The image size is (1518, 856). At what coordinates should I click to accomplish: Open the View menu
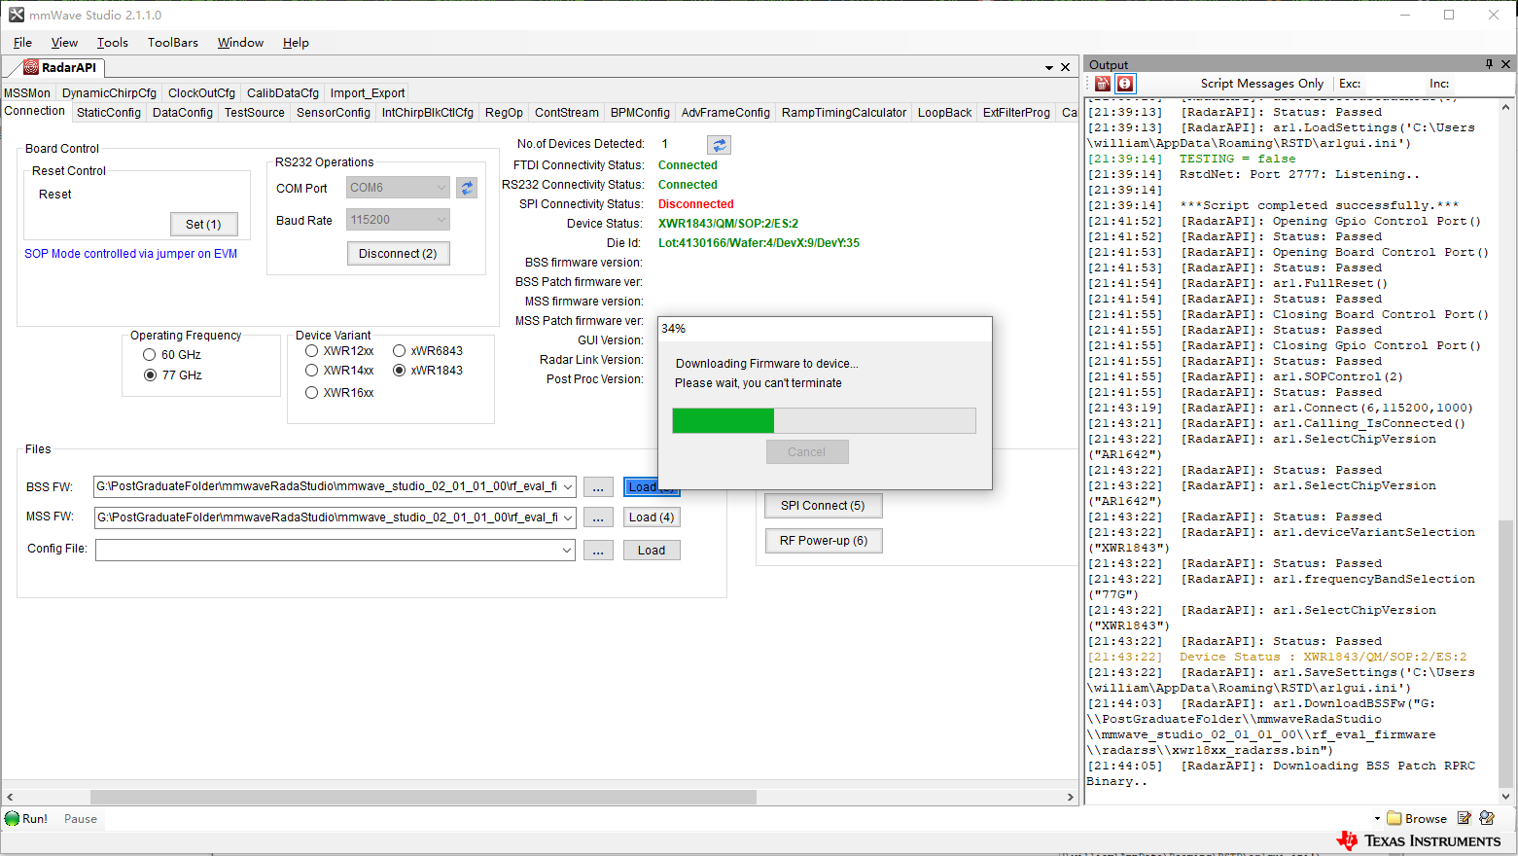click(x=64, y=43)
